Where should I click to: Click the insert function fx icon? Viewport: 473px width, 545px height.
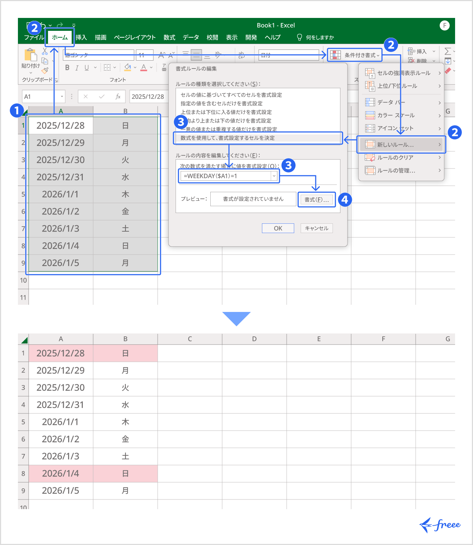point(118,96)
